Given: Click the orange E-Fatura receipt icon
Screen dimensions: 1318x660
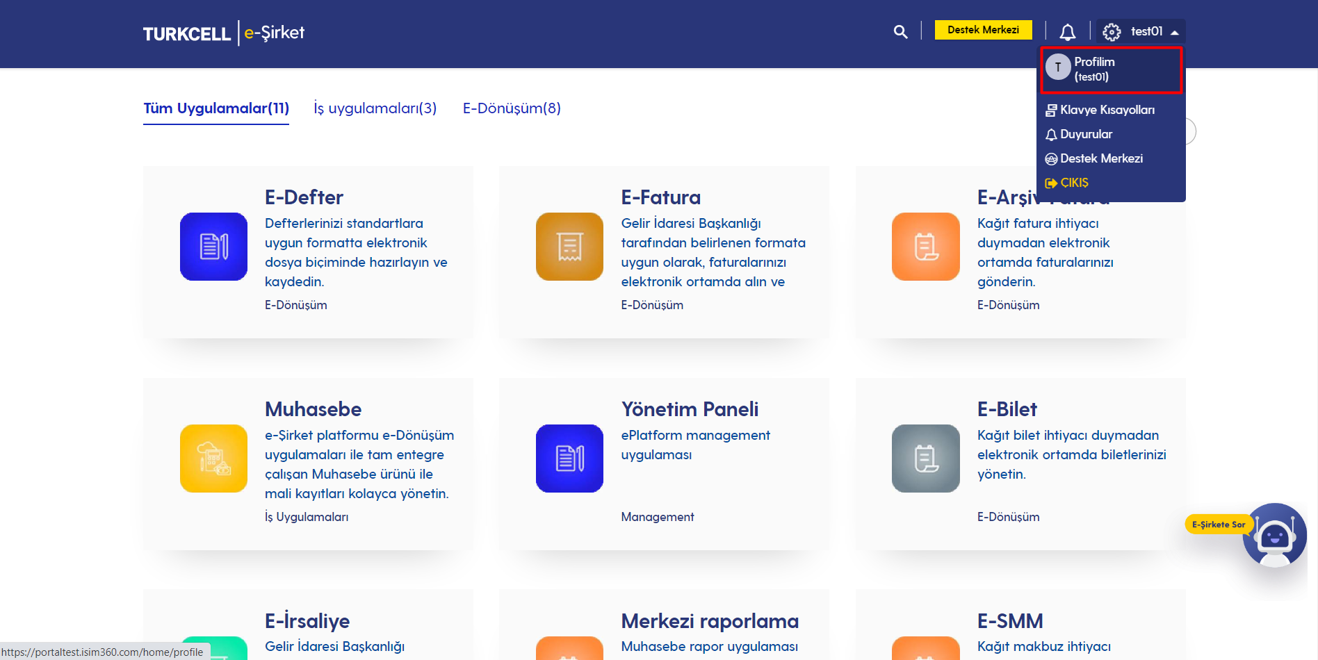Looking at the screenshot, I should (x=569, y=247).
